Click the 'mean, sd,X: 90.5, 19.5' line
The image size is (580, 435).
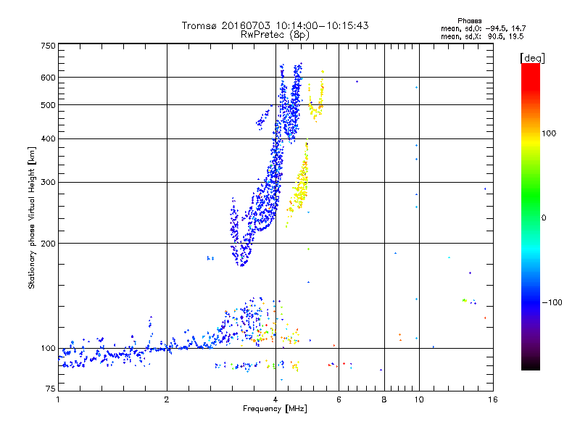(x=482, y=37)
